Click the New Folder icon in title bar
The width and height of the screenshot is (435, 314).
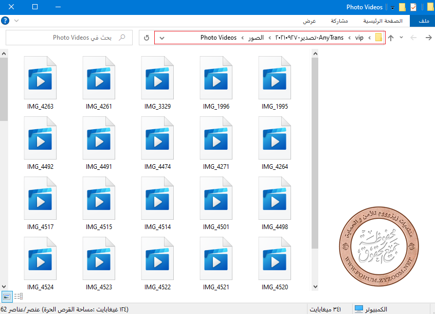pyautogui.click(x=402, y=7)
